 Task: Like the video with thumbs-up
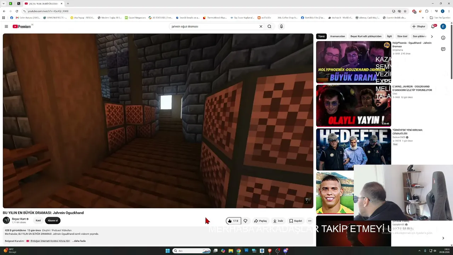click(233, 221)
